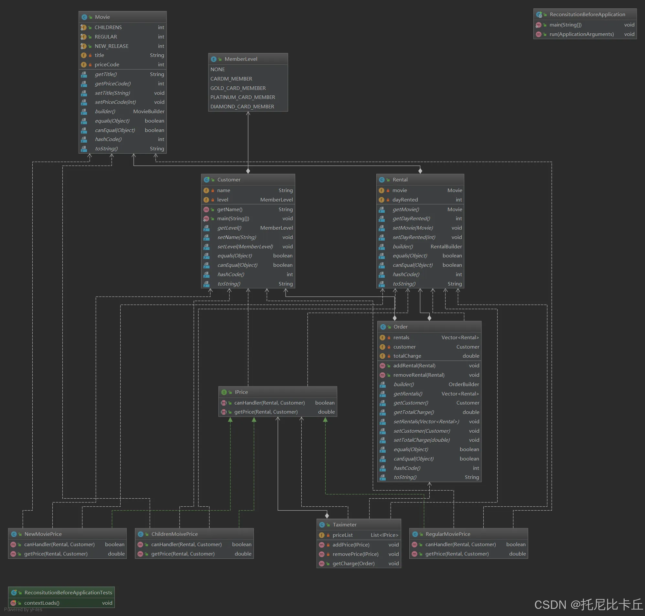
Task: Select the totalCharge field in Order
Action: (407, 356)
